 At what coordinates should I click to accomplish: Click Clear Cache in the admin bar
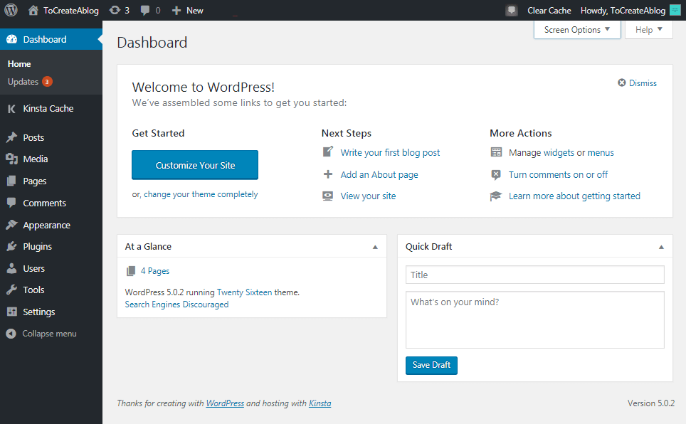[549, 11]
